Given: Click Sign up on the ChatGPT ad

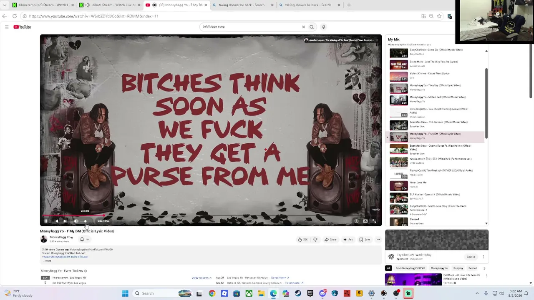Looking at the screenshot, I should tap(471, 257).
